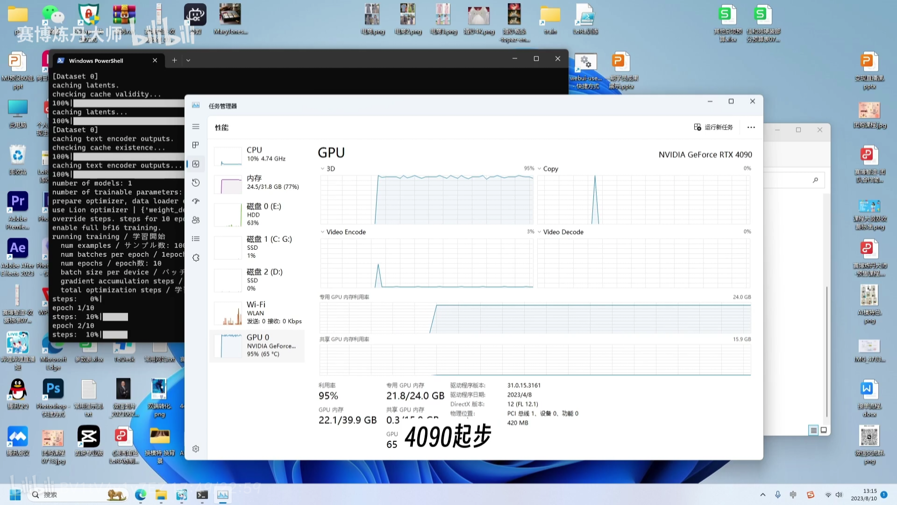Open the Task Manager navigation hamburger menu

click(x=196, y=126)
